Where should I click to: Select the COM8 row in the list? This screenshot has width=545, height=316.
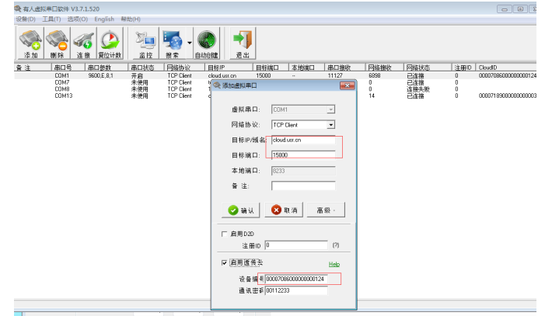coord(112,89)
